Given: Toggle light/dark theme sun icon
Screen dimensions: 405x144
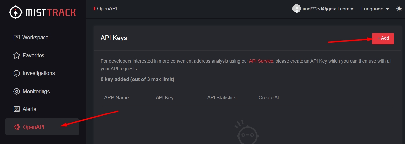Looking at the screenshot, I should tap(399, 9).
